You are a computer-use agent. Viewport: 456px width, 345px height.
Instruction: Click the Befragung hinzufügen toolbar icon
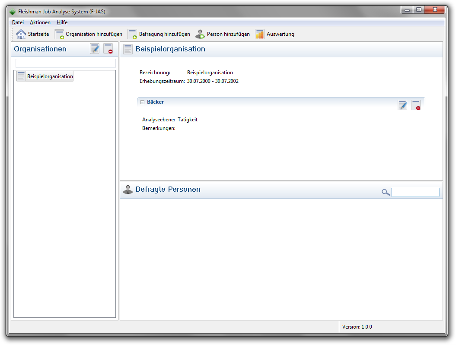coord(132,34)
